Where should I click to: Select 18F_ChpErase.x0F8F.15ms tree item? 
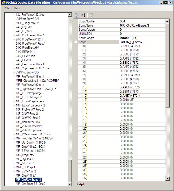(x=33, y=68)
